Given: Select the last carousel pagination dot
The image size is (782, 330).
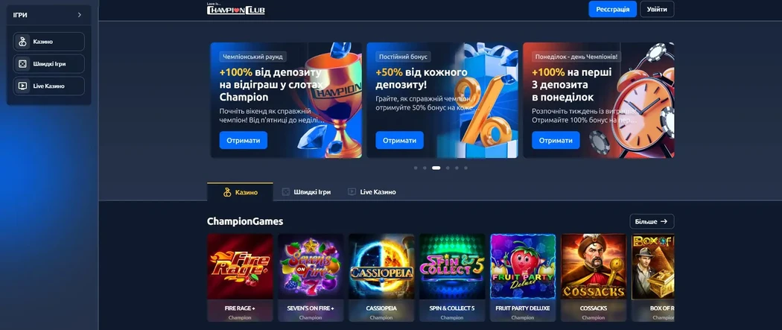Looking at the screenshot, I should pyautogui.click(x=465, y=168).
